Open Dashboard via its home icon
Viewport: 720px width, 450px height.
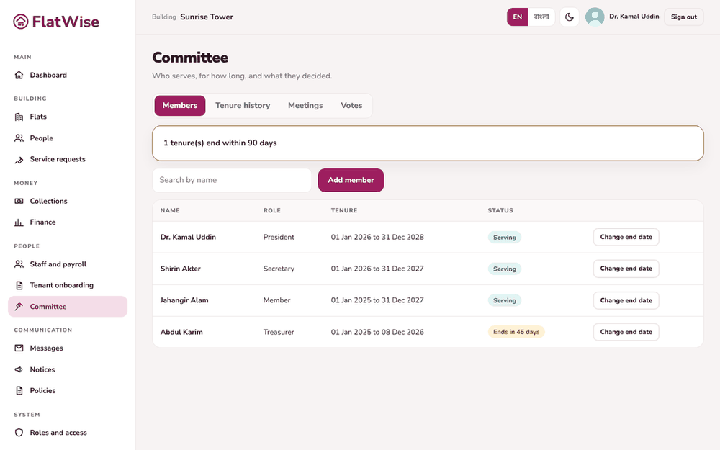pyautogui.click(x=19, y=75)
